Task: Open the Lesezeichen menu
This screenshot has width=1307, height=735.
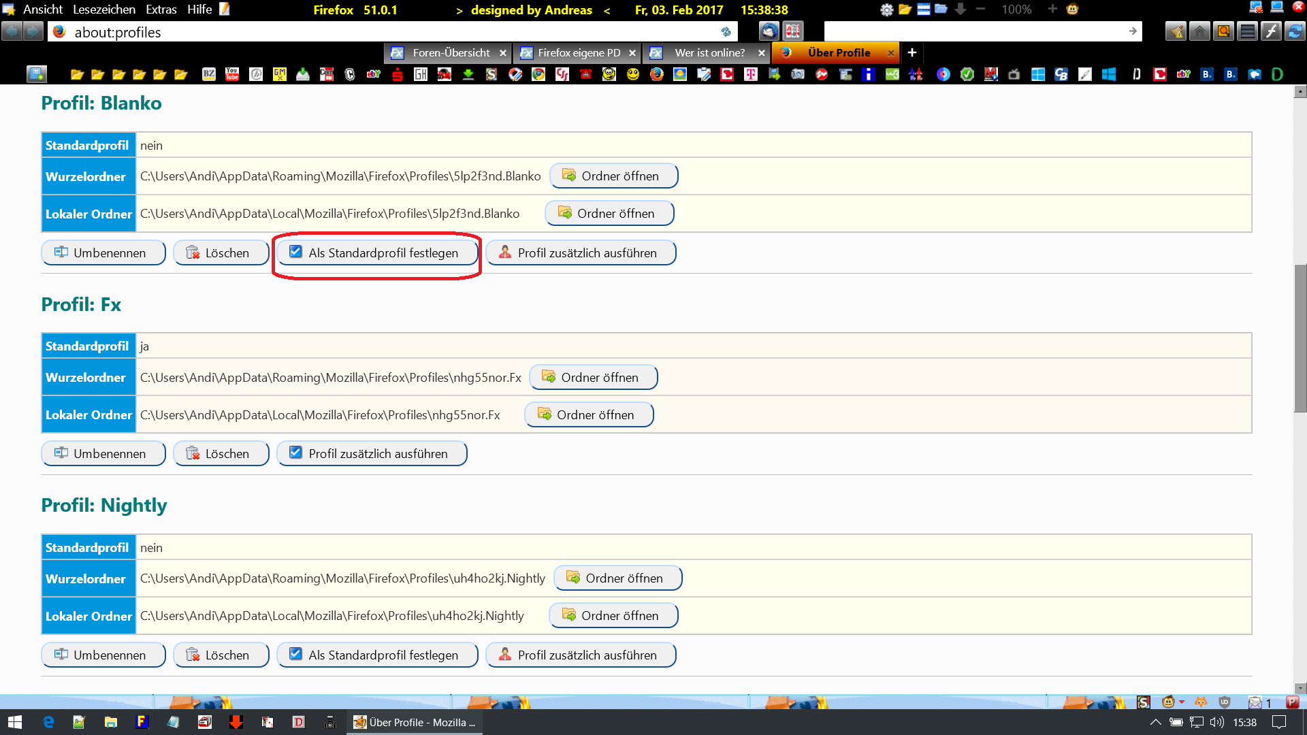Action: coord(104,10)
